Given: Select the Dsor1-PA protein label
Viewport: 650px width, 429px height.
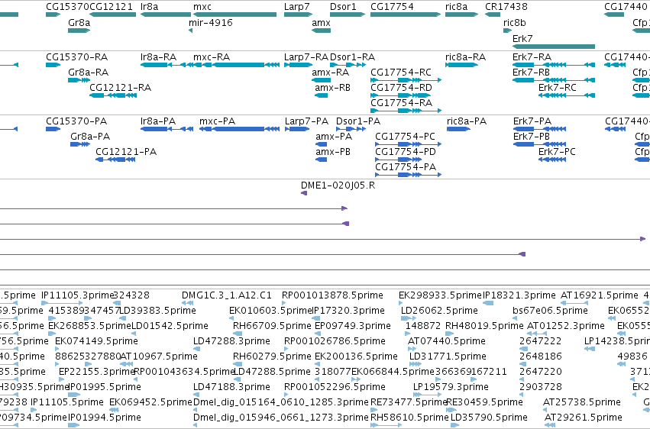Looking at the screenshot, I should pyautogui.click(x=358, y=121).
